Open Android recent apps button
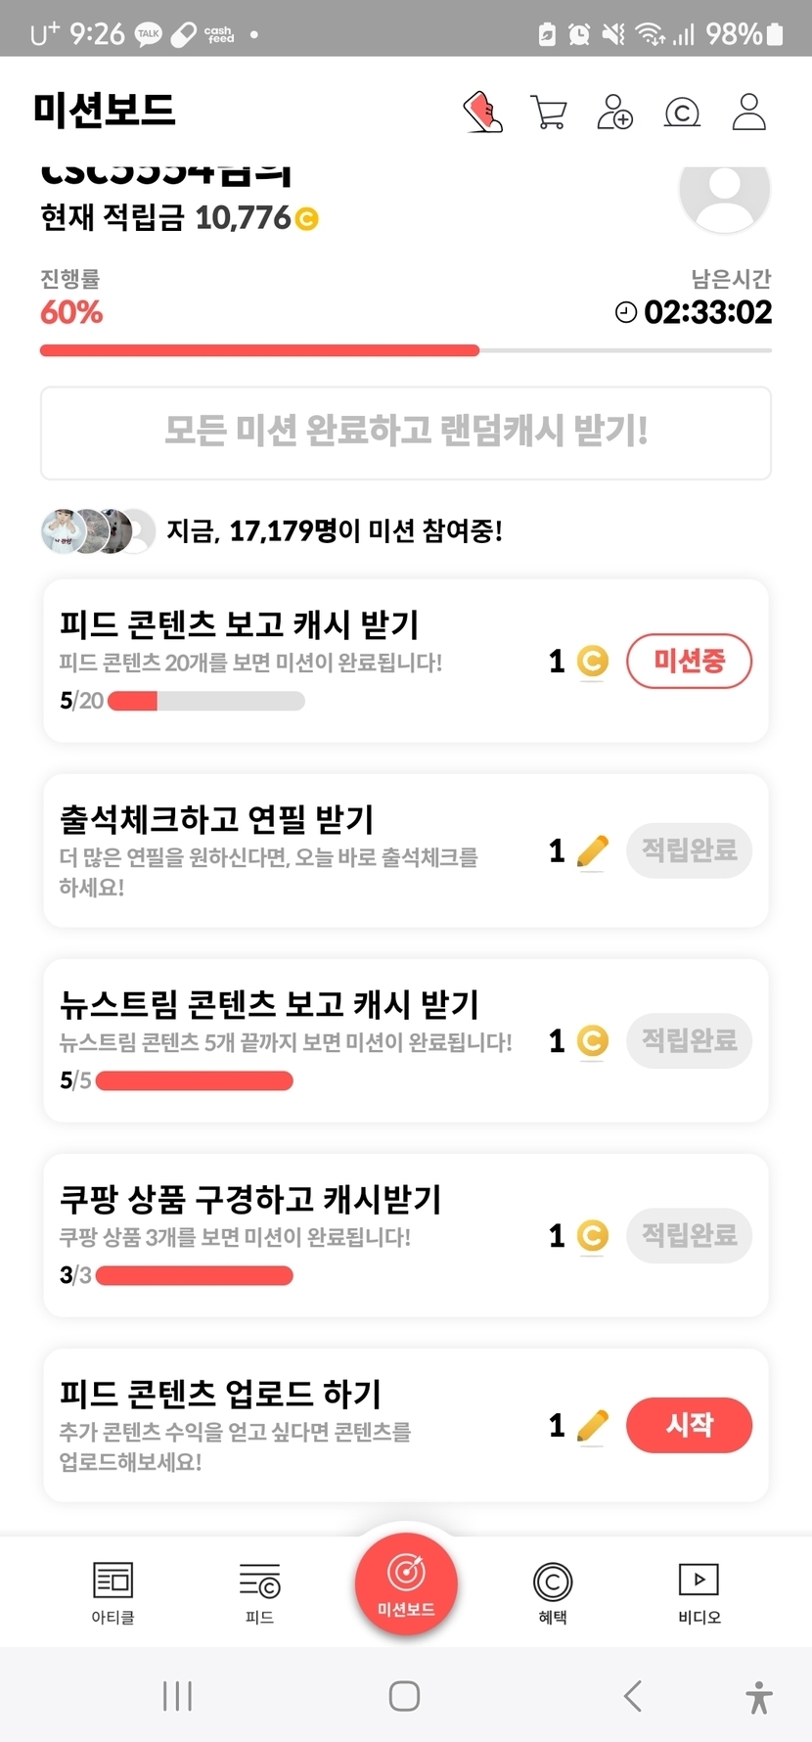Screen dimensions: 812x1742 177,1696
